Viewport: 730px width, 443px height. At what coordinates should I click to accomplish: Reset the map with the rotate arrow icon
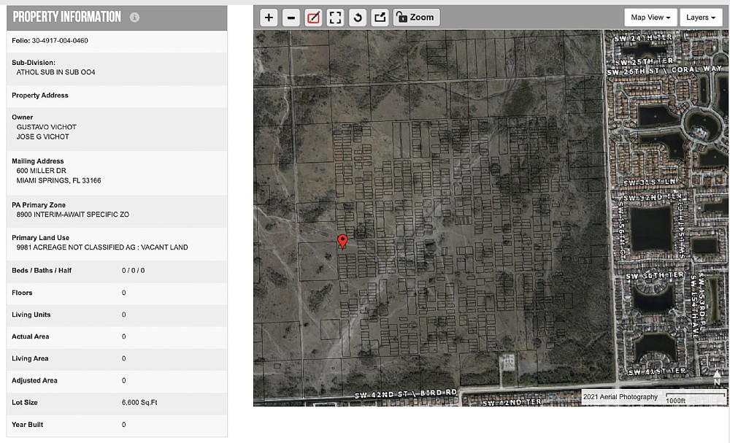click(x=358, y=18)
